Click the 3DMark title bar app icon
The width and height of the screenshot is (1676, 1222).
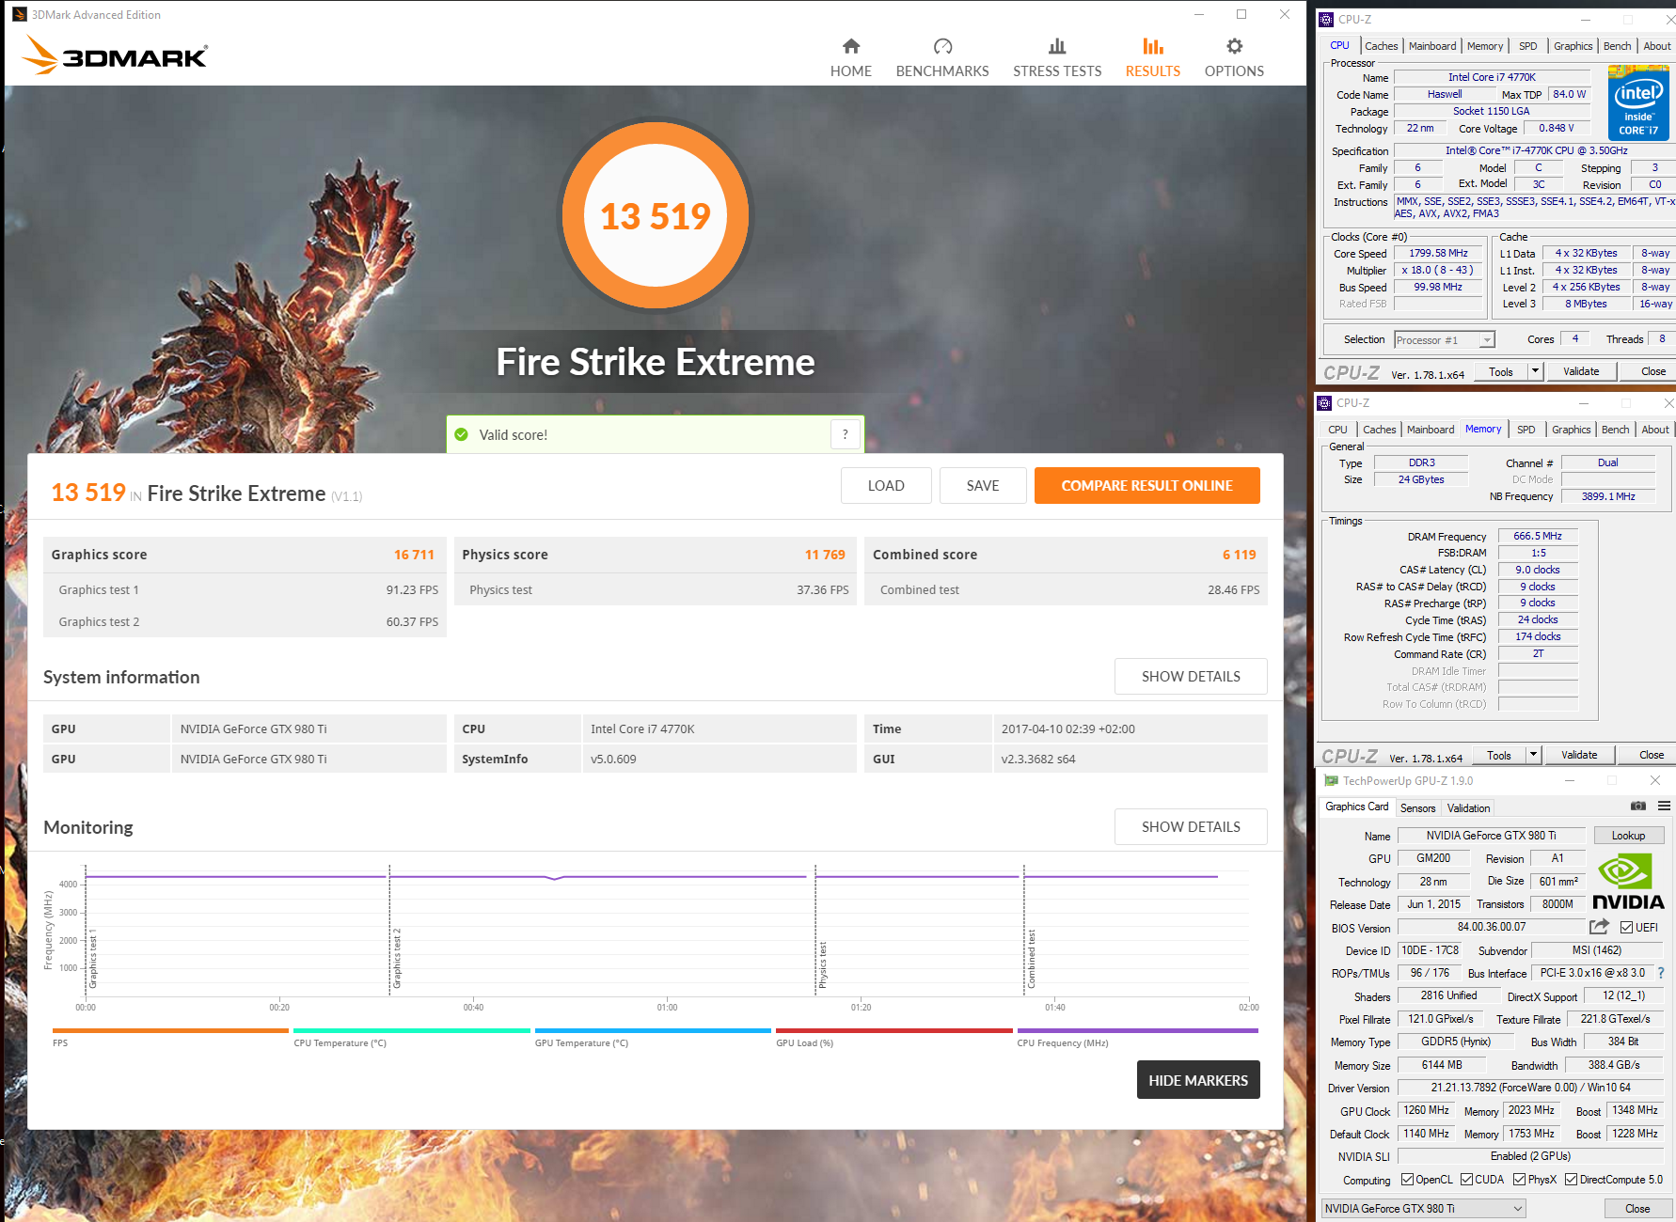point(20,14)
